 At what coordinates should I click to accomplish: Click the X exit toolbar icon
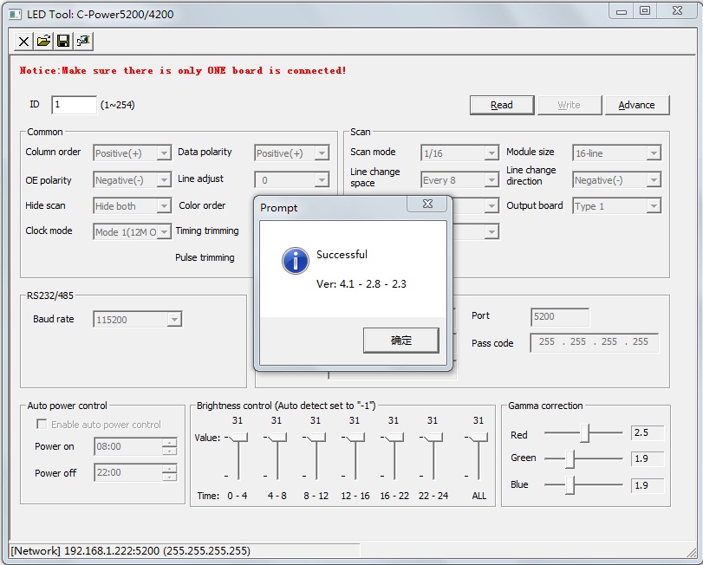[23, 41]
